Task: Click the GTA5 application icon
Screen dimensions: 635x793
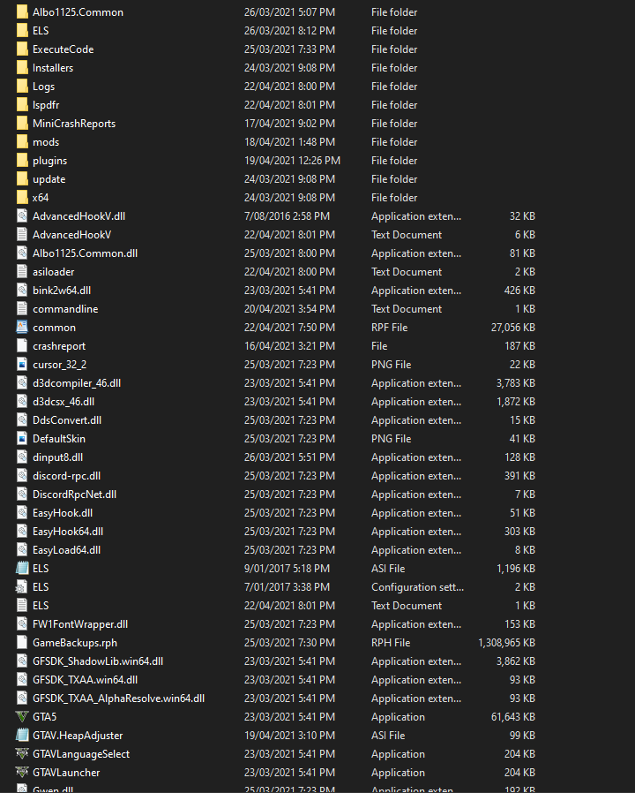Action: point(22,717)
